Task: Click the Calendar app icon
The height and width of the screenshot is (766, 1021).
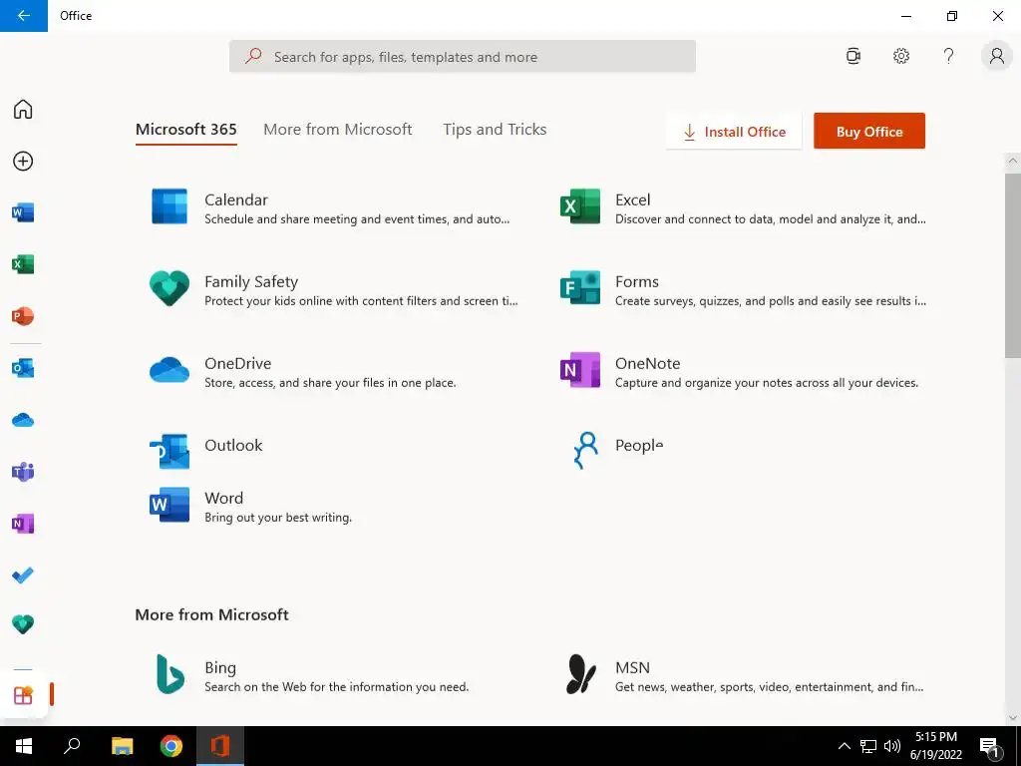Action: (170, 205)
